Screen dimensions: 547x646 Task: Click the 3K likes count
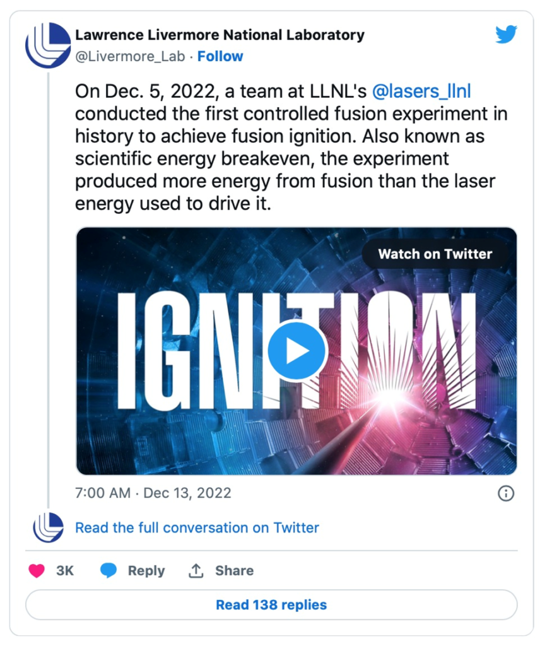(x=65, y=571)
